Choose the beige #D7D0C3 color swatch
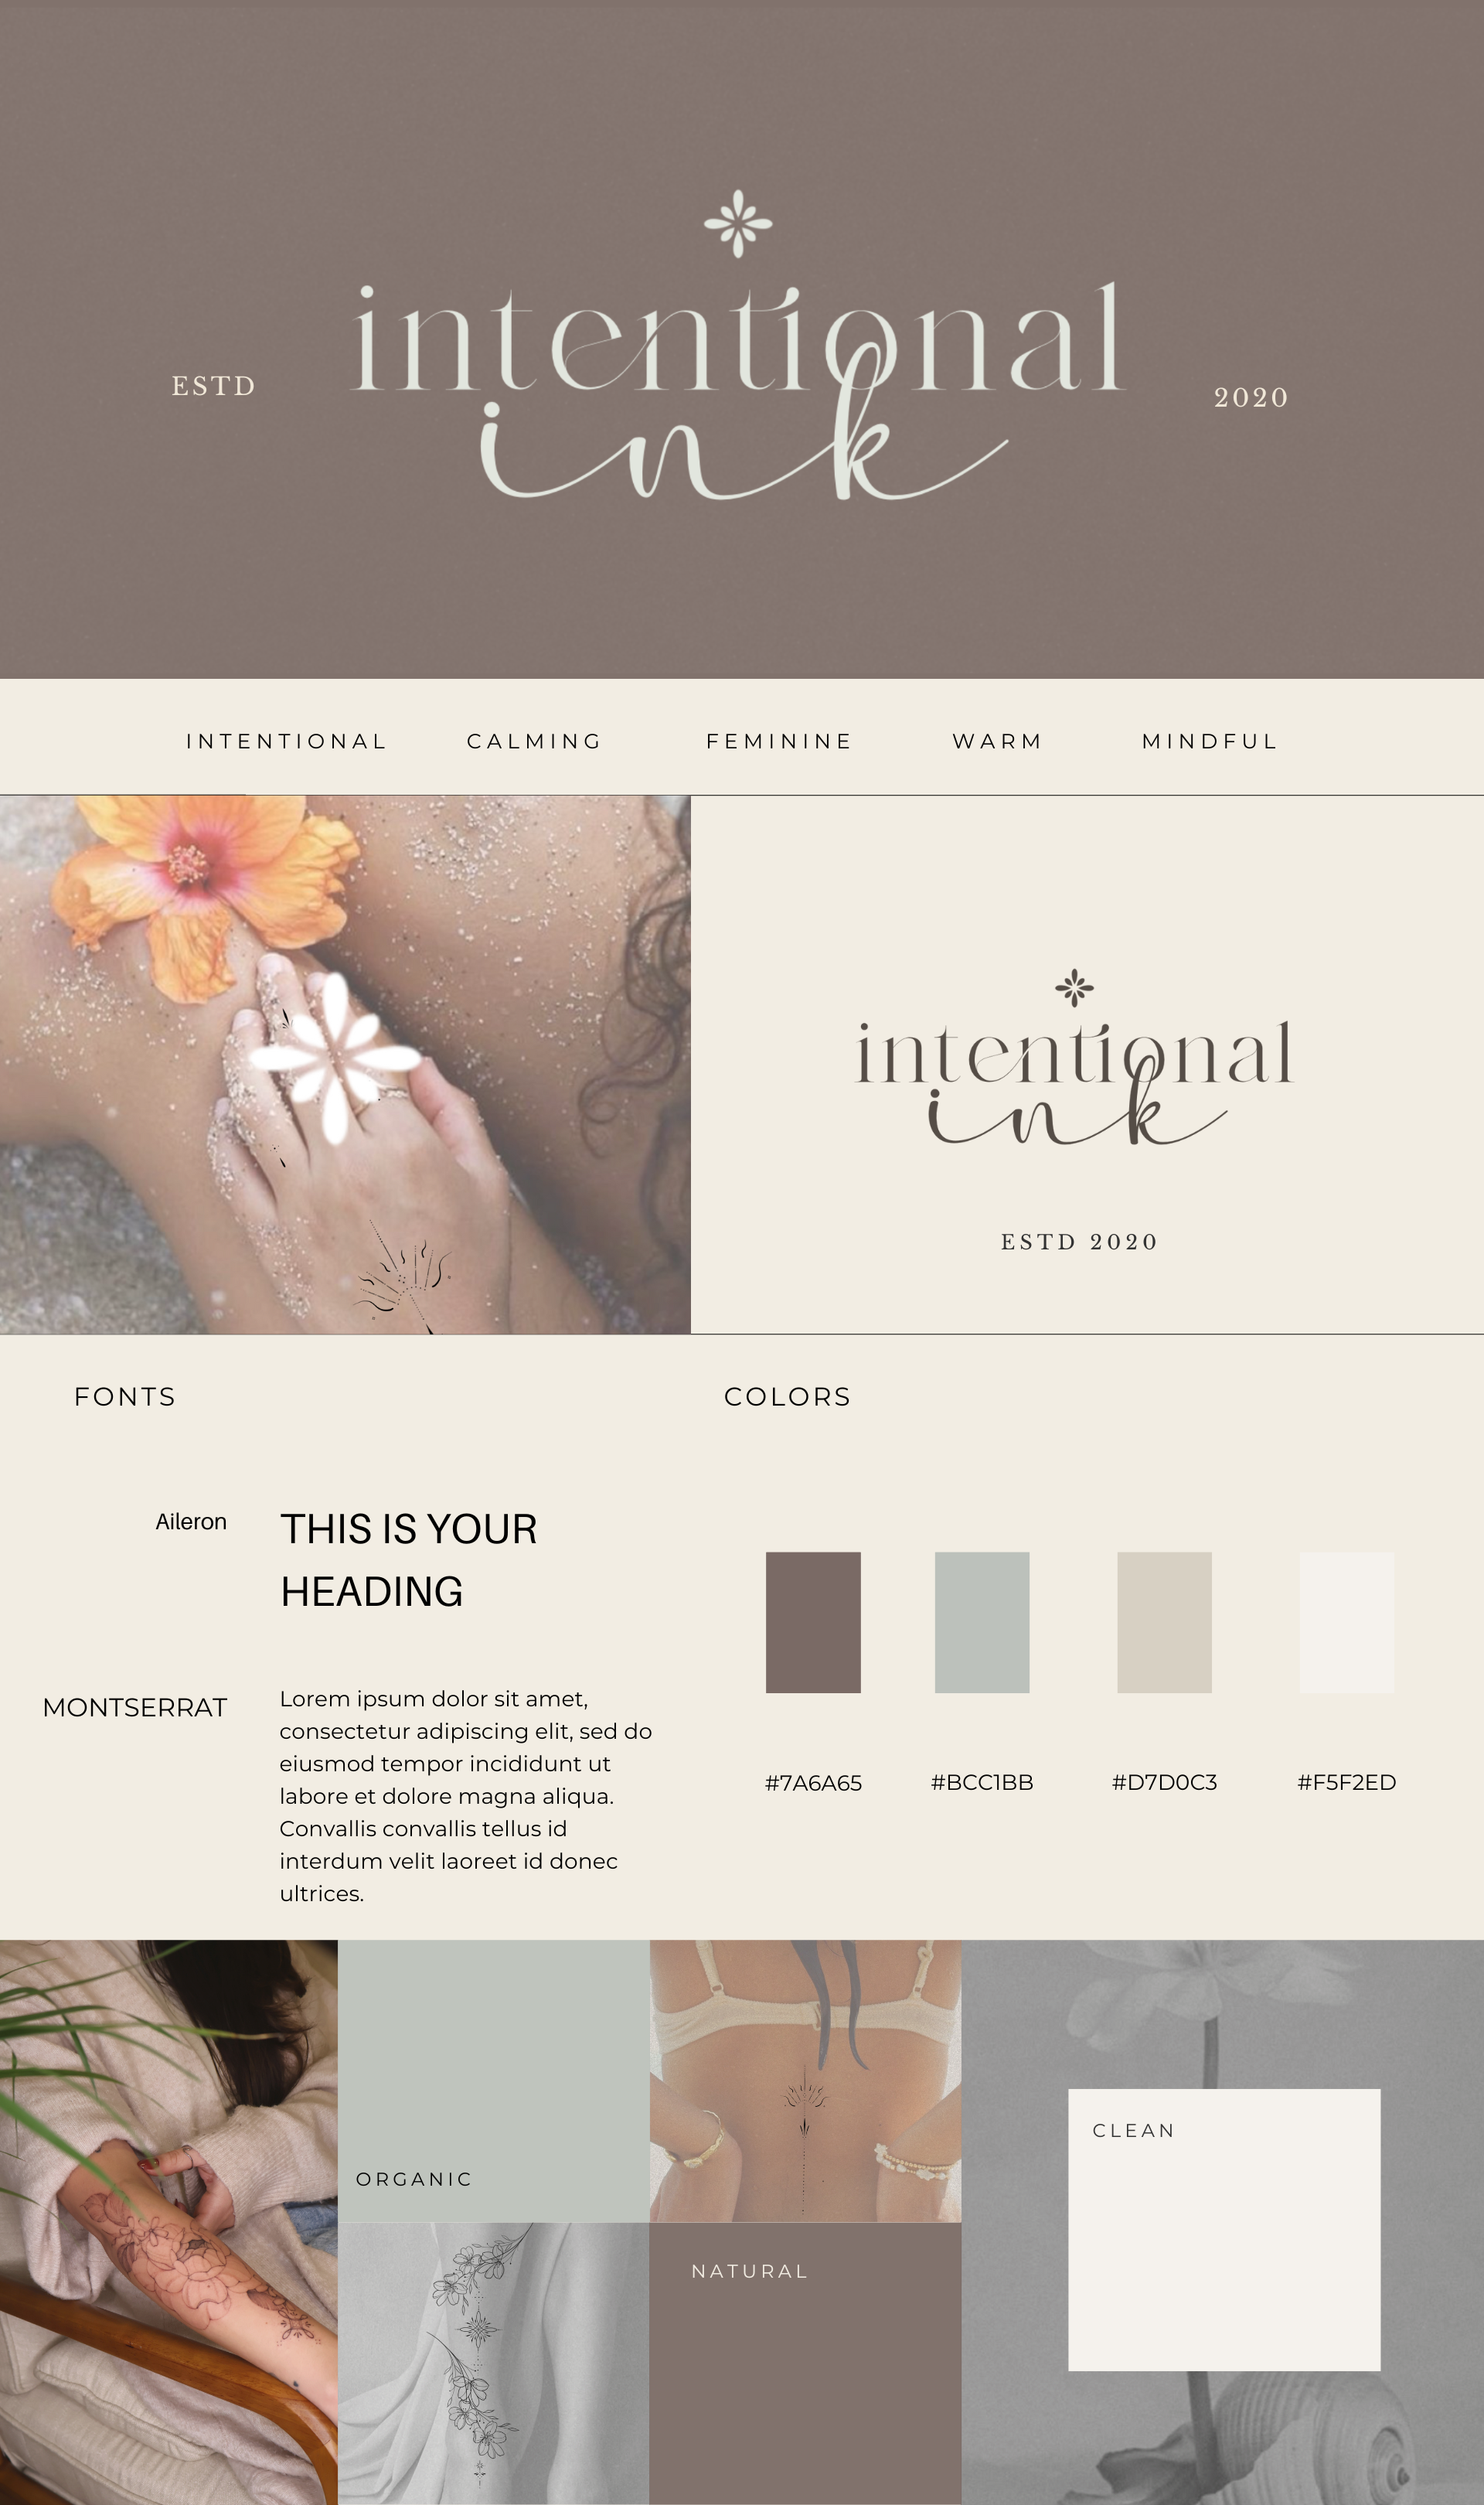The height and width of the screenshot is (2505, 1484). pos(1164,1622)
